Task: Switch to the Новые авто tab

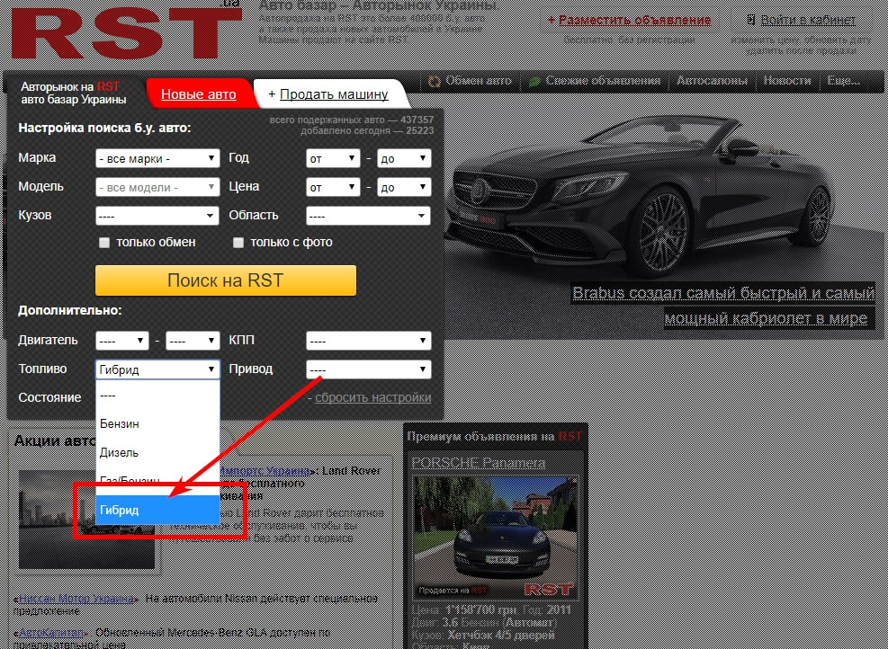Action: (x=199, y=93)
